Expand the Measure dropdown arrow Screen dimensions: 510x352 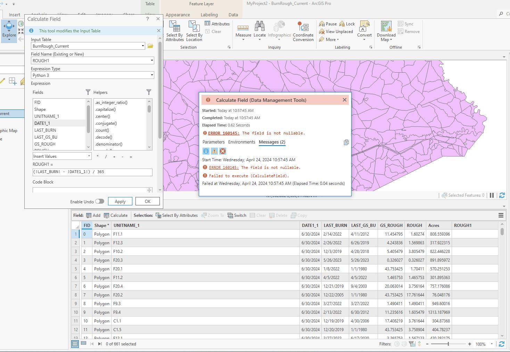[243, 40]
